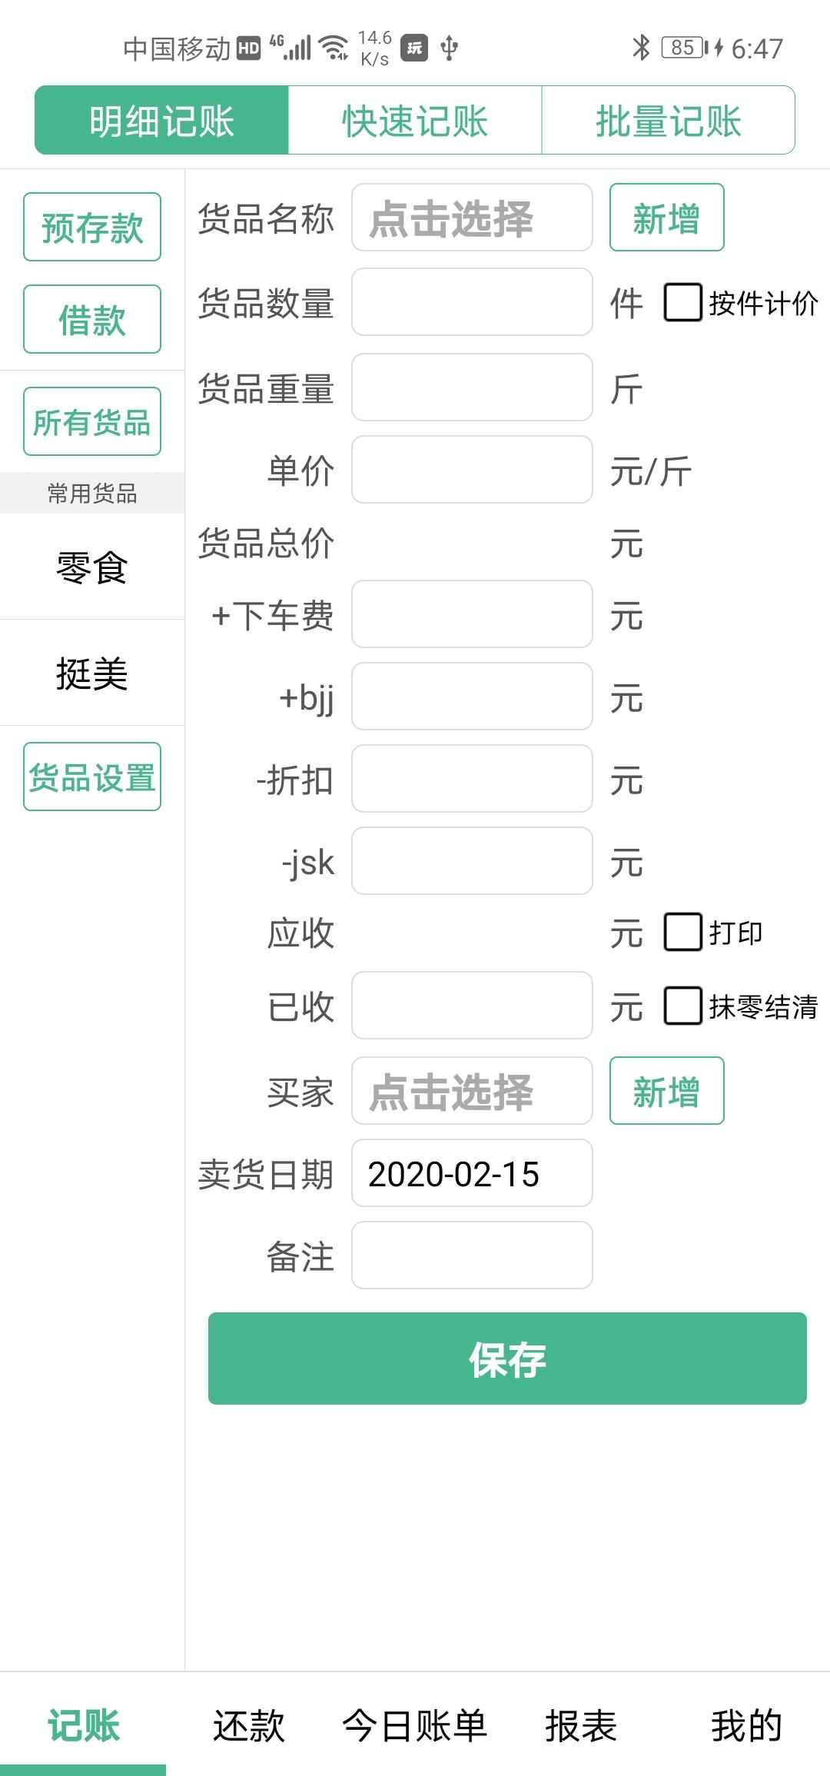The height and width of the screenshot is (1776, 830).
Task: Tap the Bluetooth icon in status bar
Action: pyautogui.click(x=641, y=48)
